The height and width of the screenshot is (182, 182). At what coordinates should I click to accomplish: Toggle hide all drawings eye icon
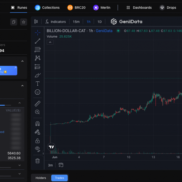(37, 149)
